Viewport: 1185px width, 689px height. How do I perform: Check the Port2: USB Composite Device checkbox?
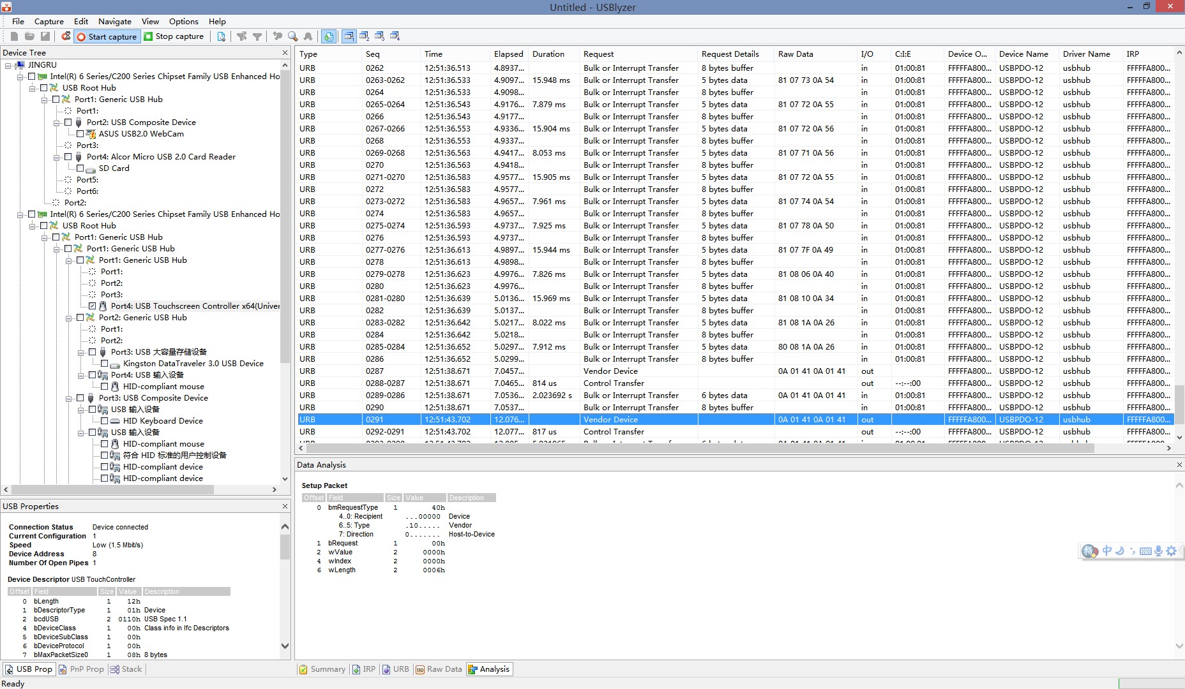click(x=68, y=122)
